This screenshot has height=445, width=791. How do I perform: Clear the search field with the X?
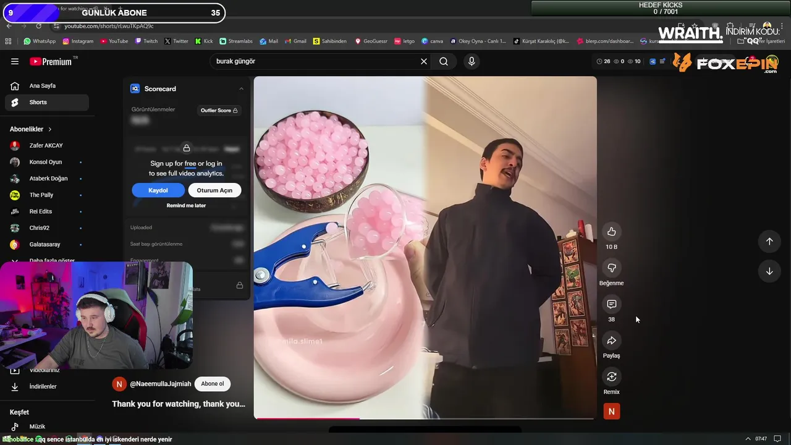424,61
